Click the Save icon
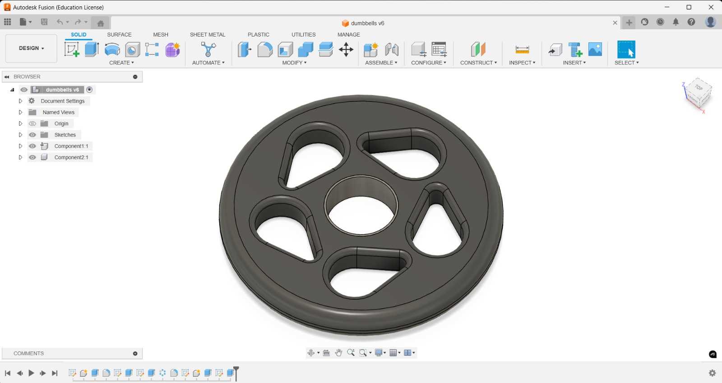 click(44, 22)
